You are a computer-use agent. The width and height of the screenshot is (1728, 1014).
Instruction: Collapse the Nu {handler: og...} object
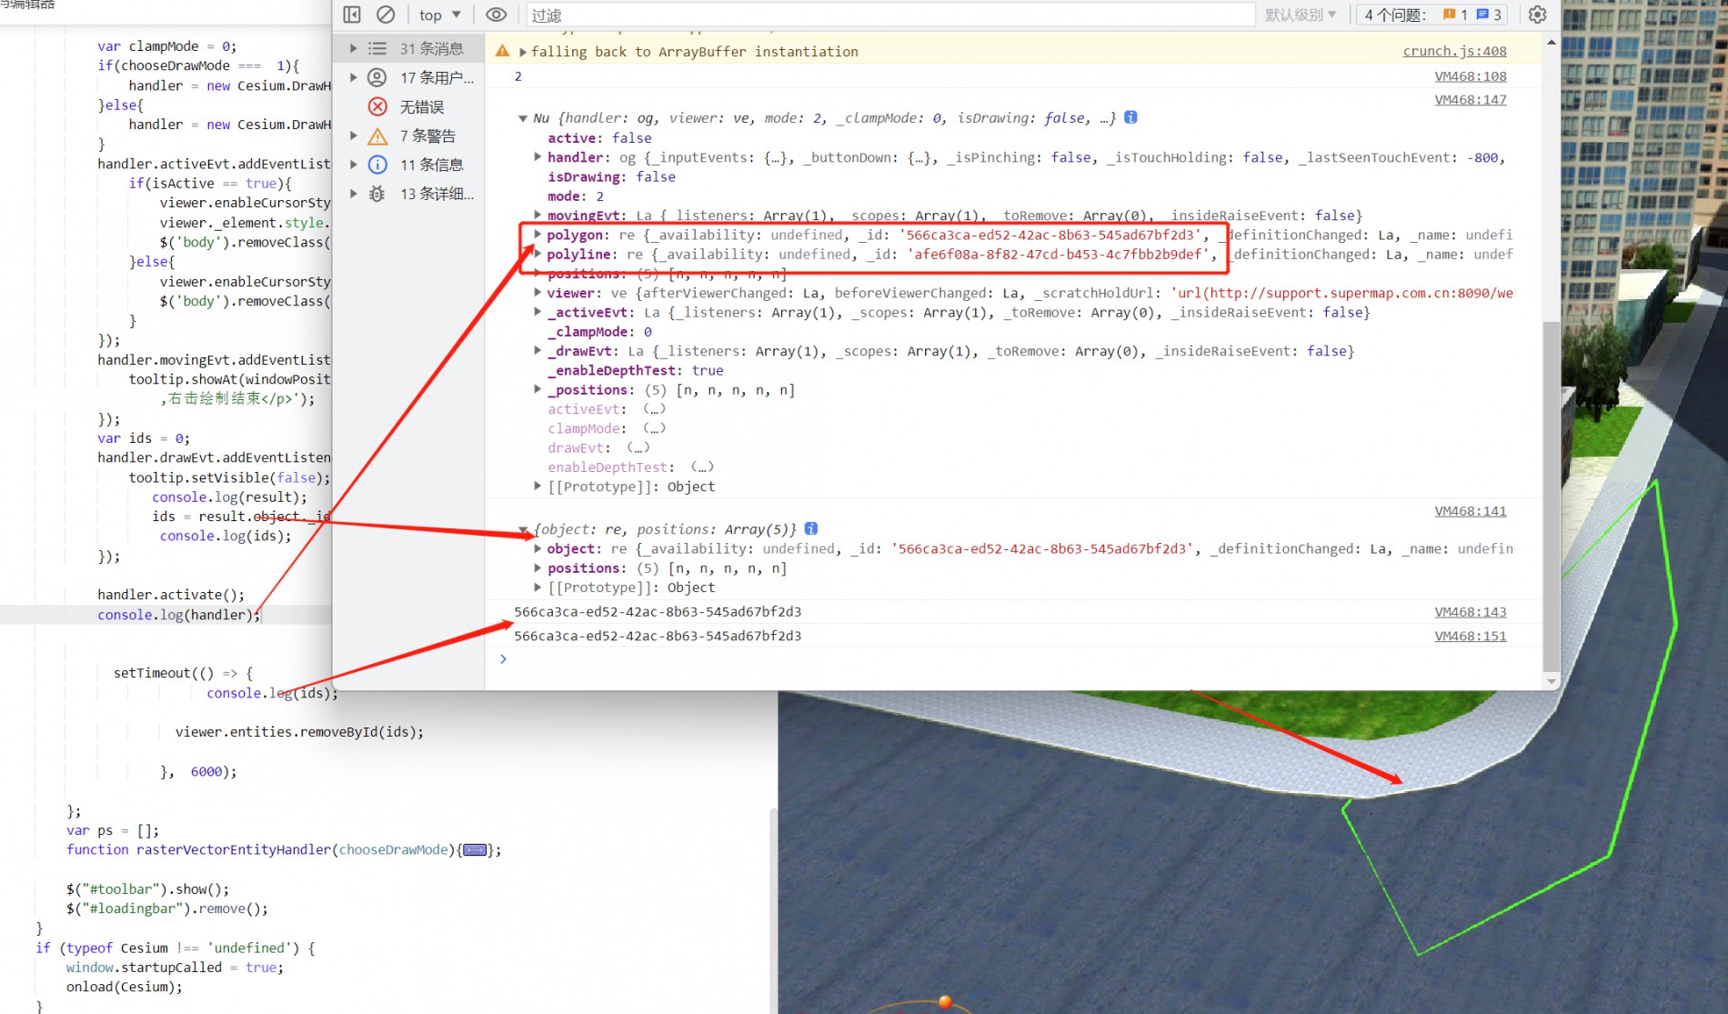click(523, 118)
